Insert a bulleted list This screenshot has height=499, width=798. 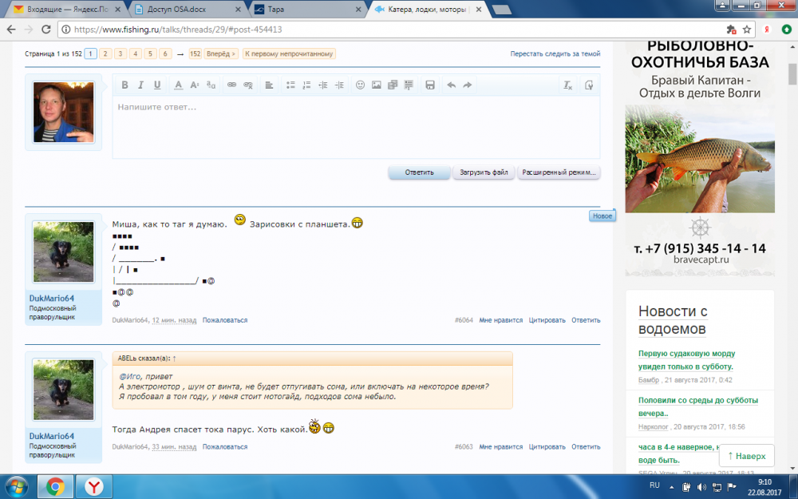(x=290, y=85)
